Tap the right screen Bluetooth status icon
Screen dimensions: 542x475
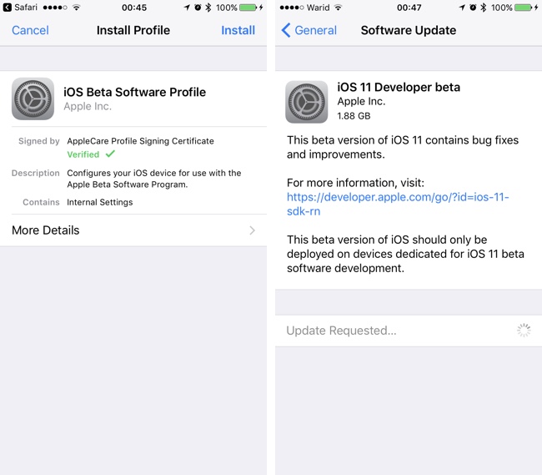(484, 8)
